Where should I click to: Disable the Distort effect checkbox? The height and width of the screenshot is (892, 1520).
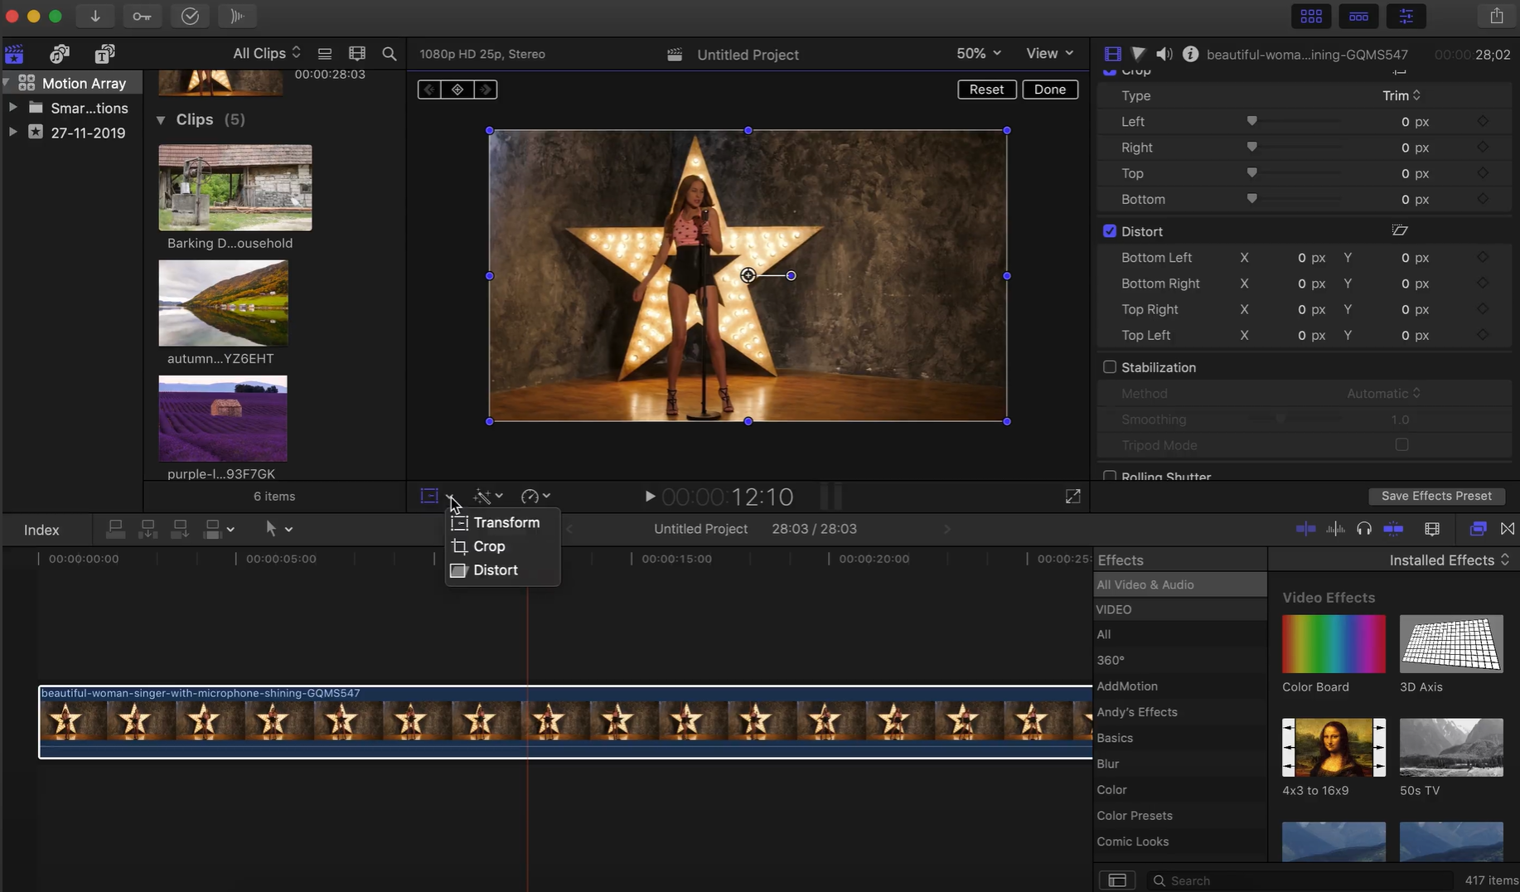(1110, 231)
